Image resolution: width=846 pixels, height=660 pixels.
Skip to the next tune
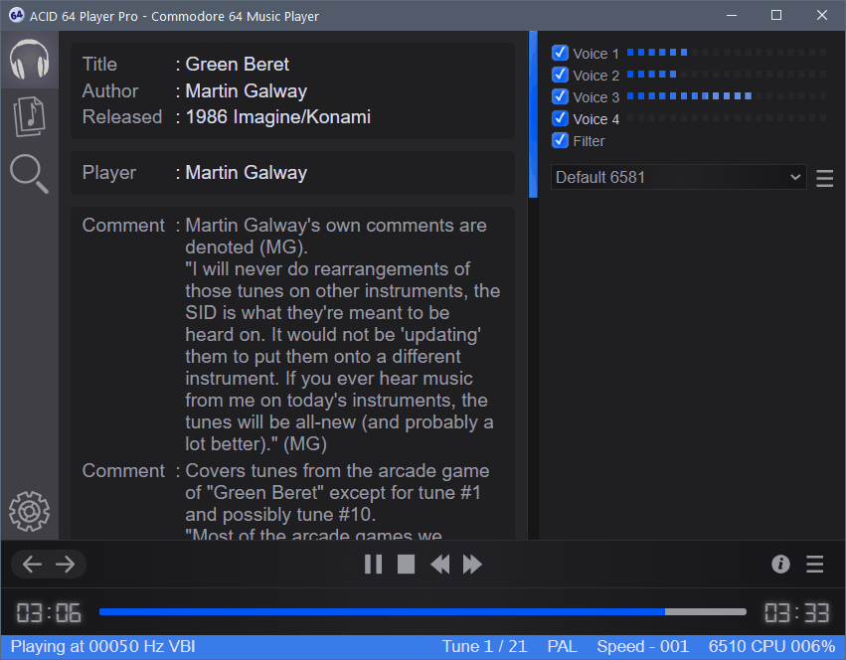coord(472,565)
